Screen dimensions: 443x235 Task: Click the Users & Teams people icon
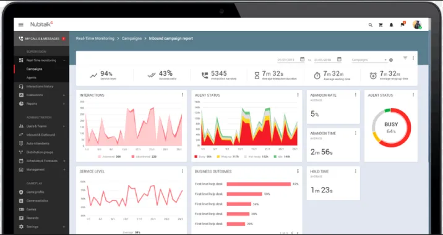(x=21, y=126)
